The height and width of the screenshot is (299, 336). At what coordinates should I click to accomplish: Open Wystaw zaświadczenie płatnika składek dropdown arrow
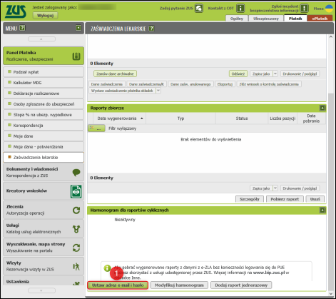tap(158, 91)
